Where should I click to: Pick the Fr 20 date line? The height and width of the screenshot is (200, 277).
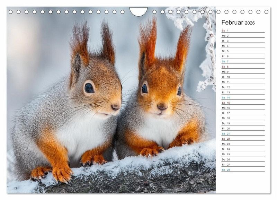click(x=243, y=129)
